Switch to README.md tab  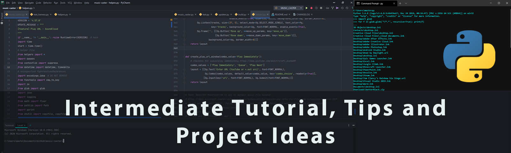(x=281, y=14)
